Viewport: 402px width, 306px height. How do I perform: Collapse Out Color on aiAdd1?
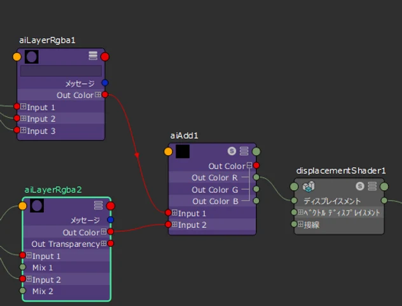point(249,165)
